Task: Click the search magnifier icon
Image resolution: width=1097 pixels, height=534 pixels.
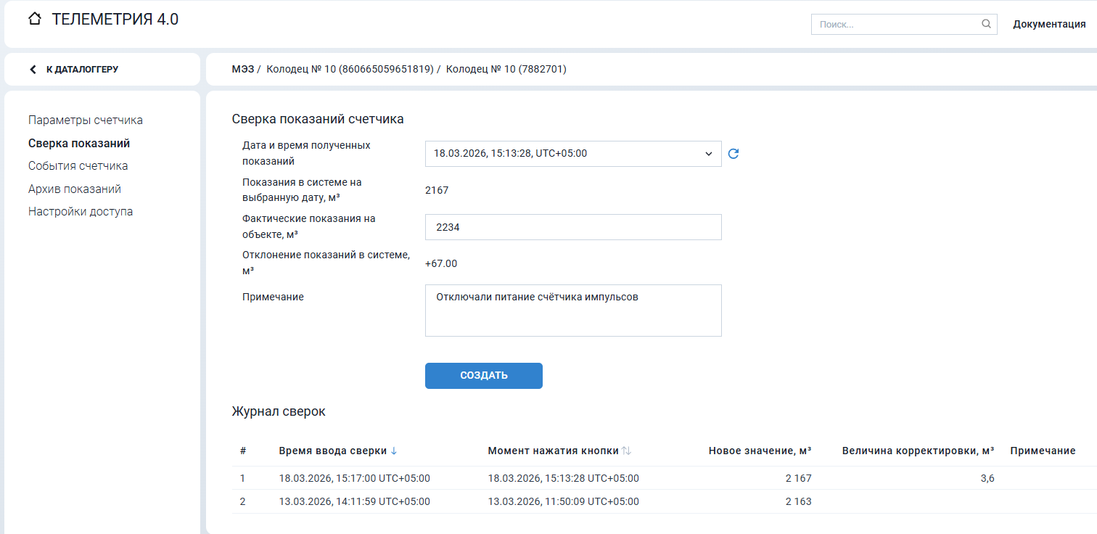Action: point(986,24)
